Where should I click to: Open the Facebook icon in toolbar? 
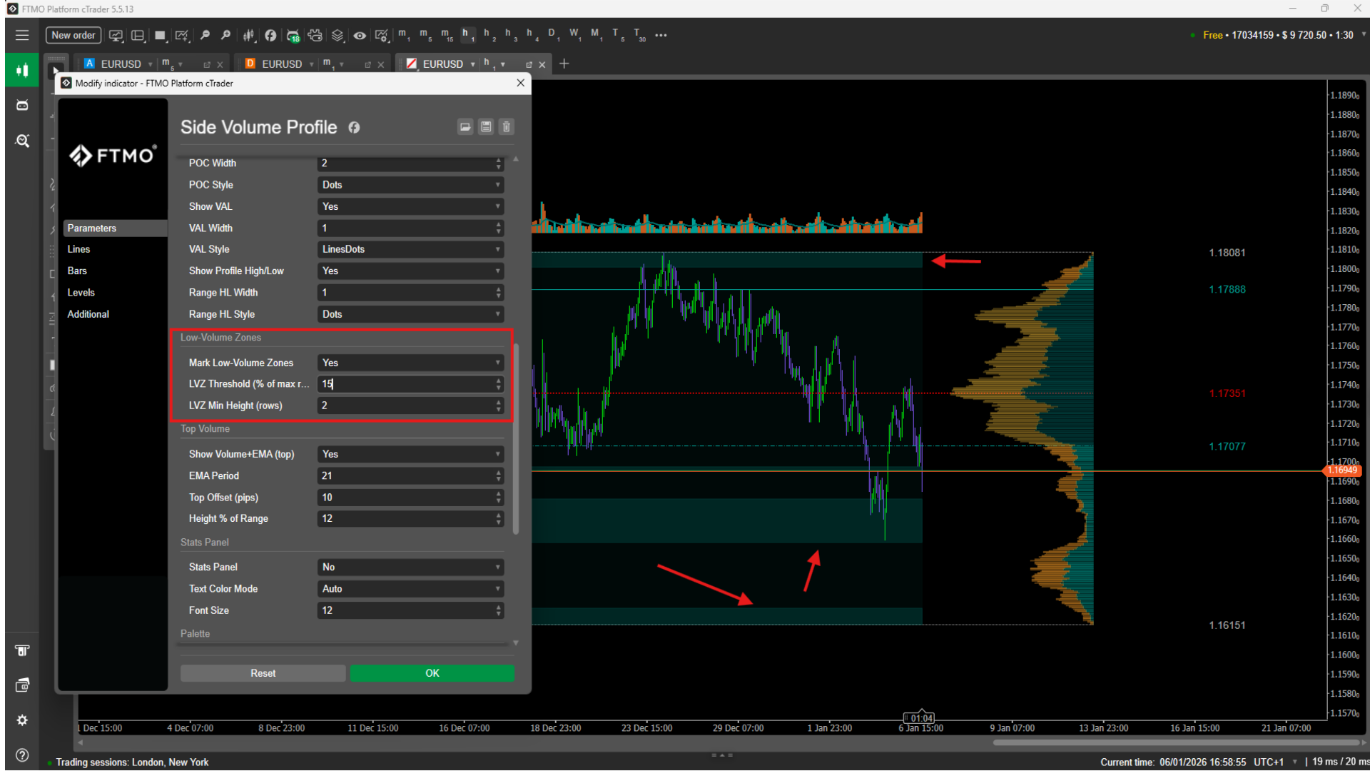pyautogui.click(x=270, y=35)
